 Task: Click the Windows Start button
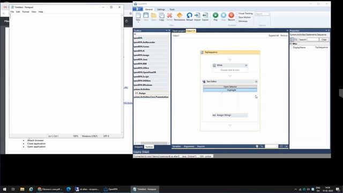5,189
